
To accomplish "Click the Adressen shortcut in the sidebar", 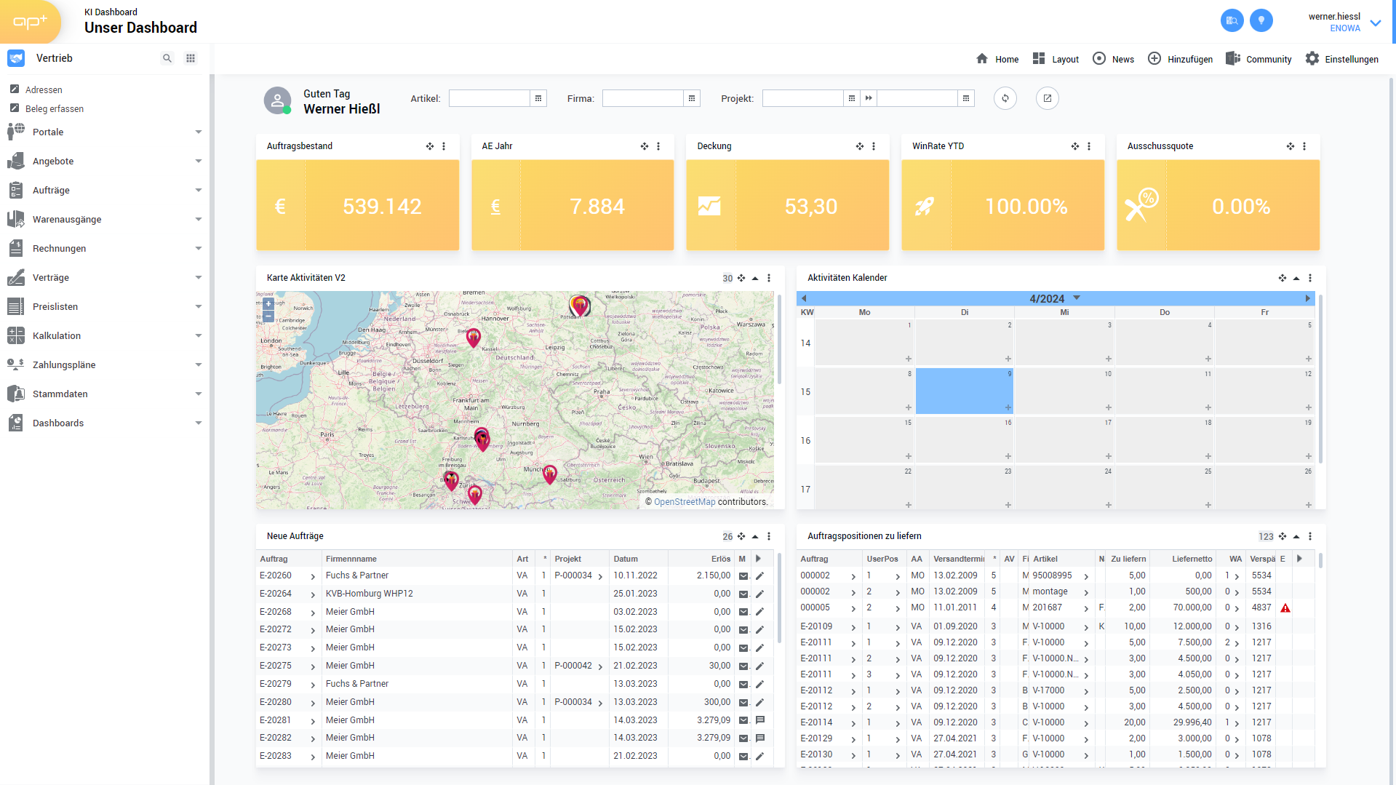I will [44, 90].
